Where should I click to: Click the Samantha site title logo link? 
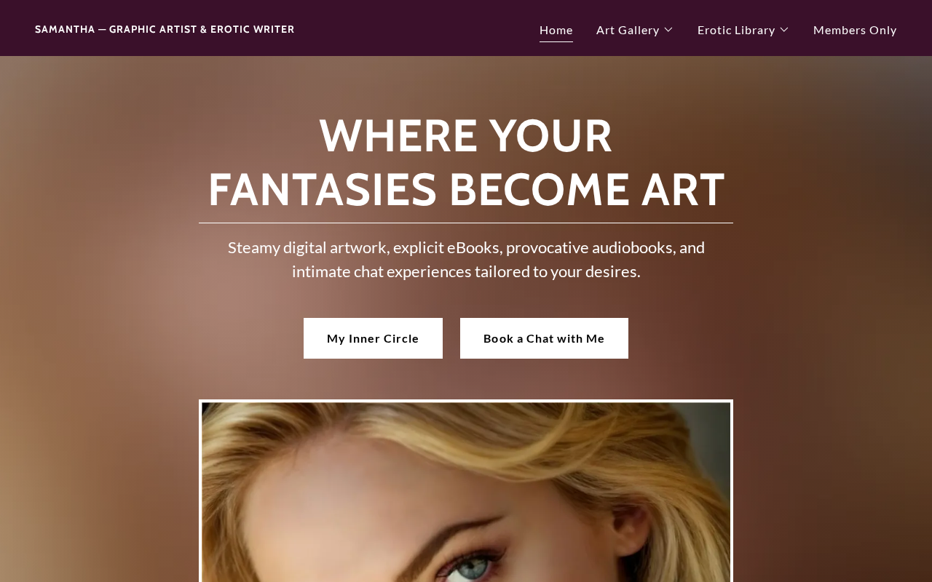[165, 29]
